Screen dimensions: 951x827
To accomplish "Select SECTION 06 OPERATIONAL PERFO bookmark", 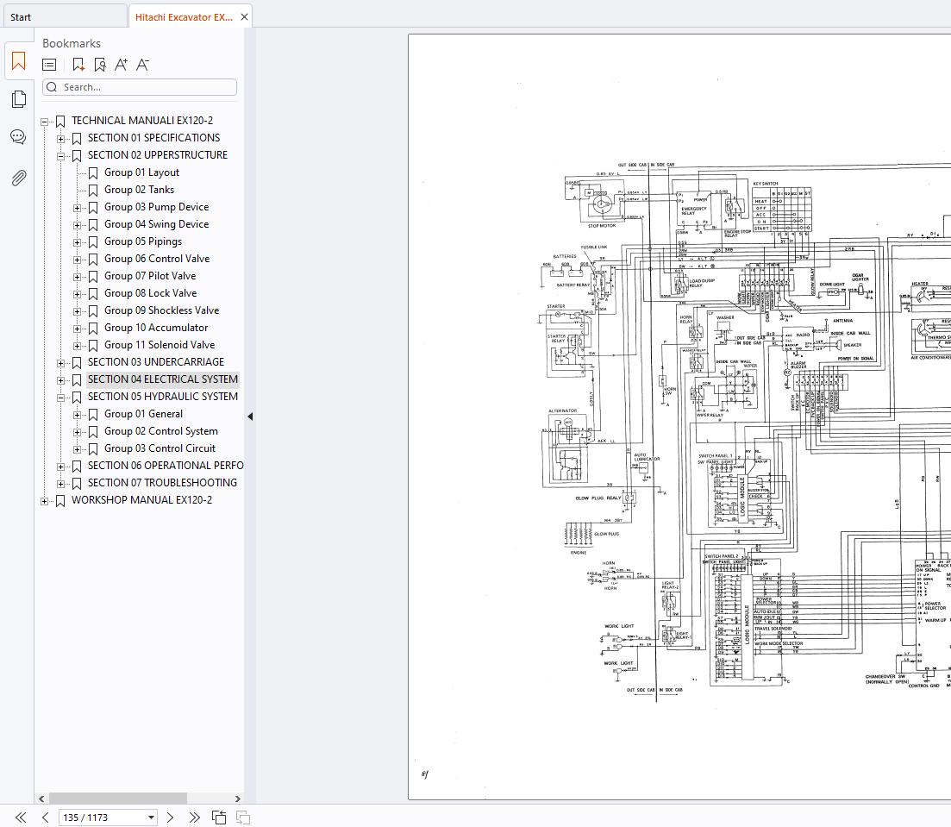I will point(166,466).
